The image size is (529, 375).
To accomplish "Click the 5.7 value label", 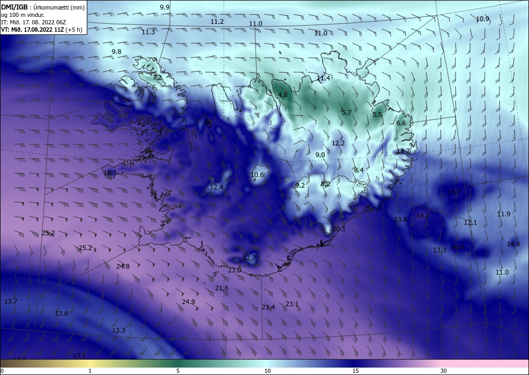I will click(x=346, y=113).
